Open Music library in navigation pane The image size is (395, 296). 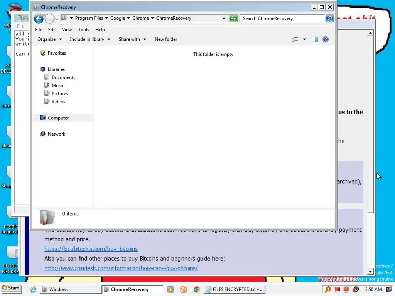(58, 85)
